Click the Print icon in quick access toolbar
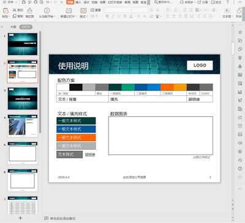 36,2
